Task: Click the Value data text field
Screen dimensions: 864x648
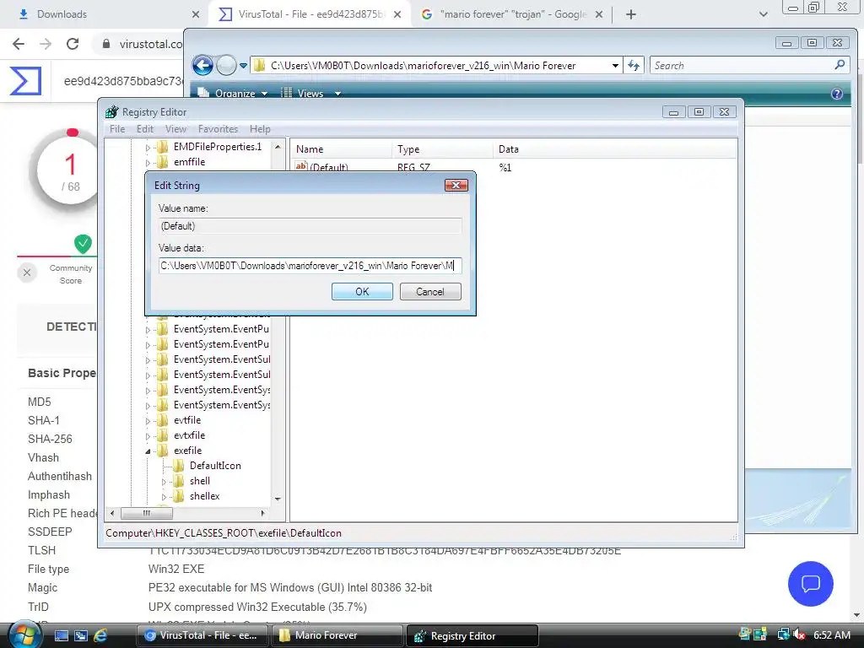Action: [x=310, y=266]
